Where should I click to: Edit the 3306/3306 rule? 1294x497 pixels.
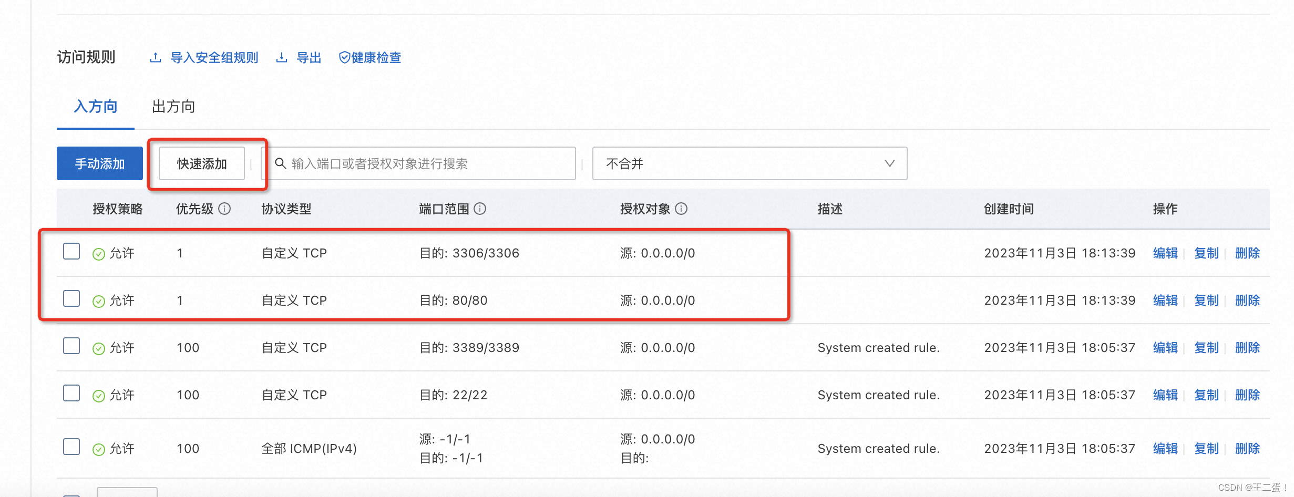coord(1165,253)
